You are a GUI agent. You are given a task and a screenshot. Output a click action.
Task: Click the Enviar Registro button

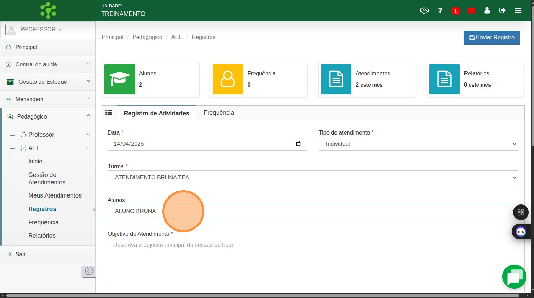tap(492, 37)
